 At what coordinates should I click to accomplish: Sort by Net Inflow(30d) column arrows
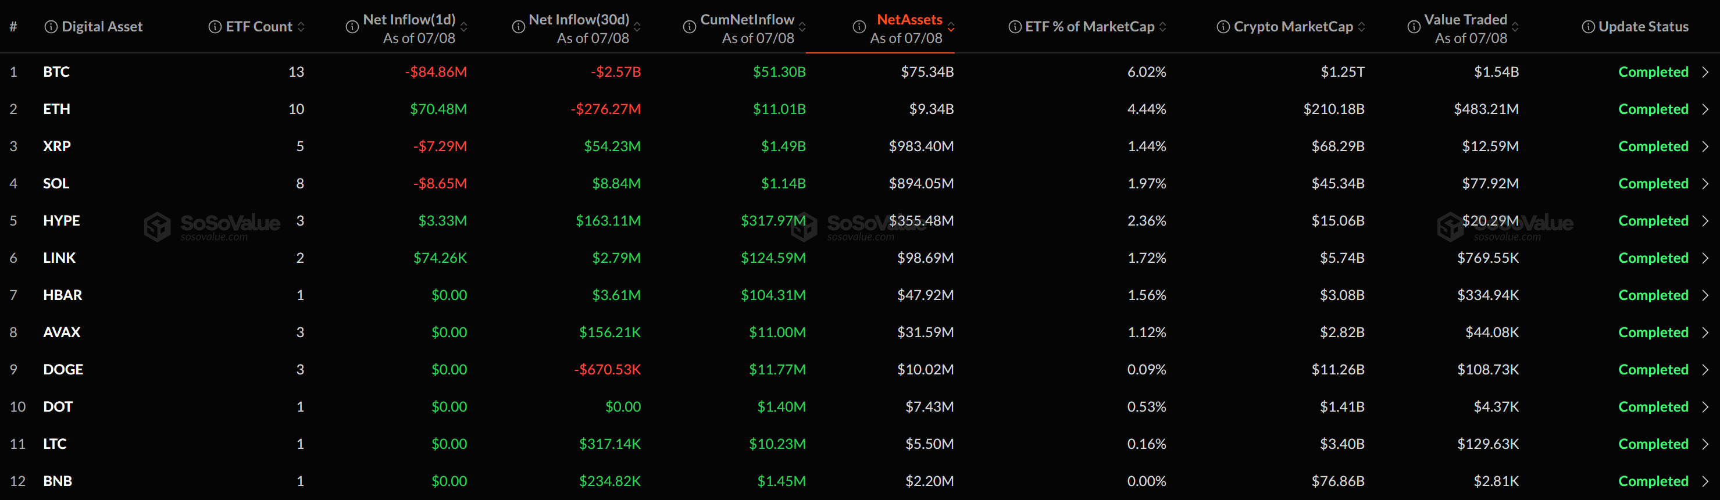pos(637,27)
